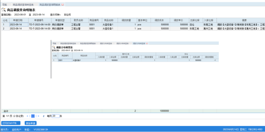265x132 pixels.
Task: Go to the first page arrow
Action: pos(27,116)
